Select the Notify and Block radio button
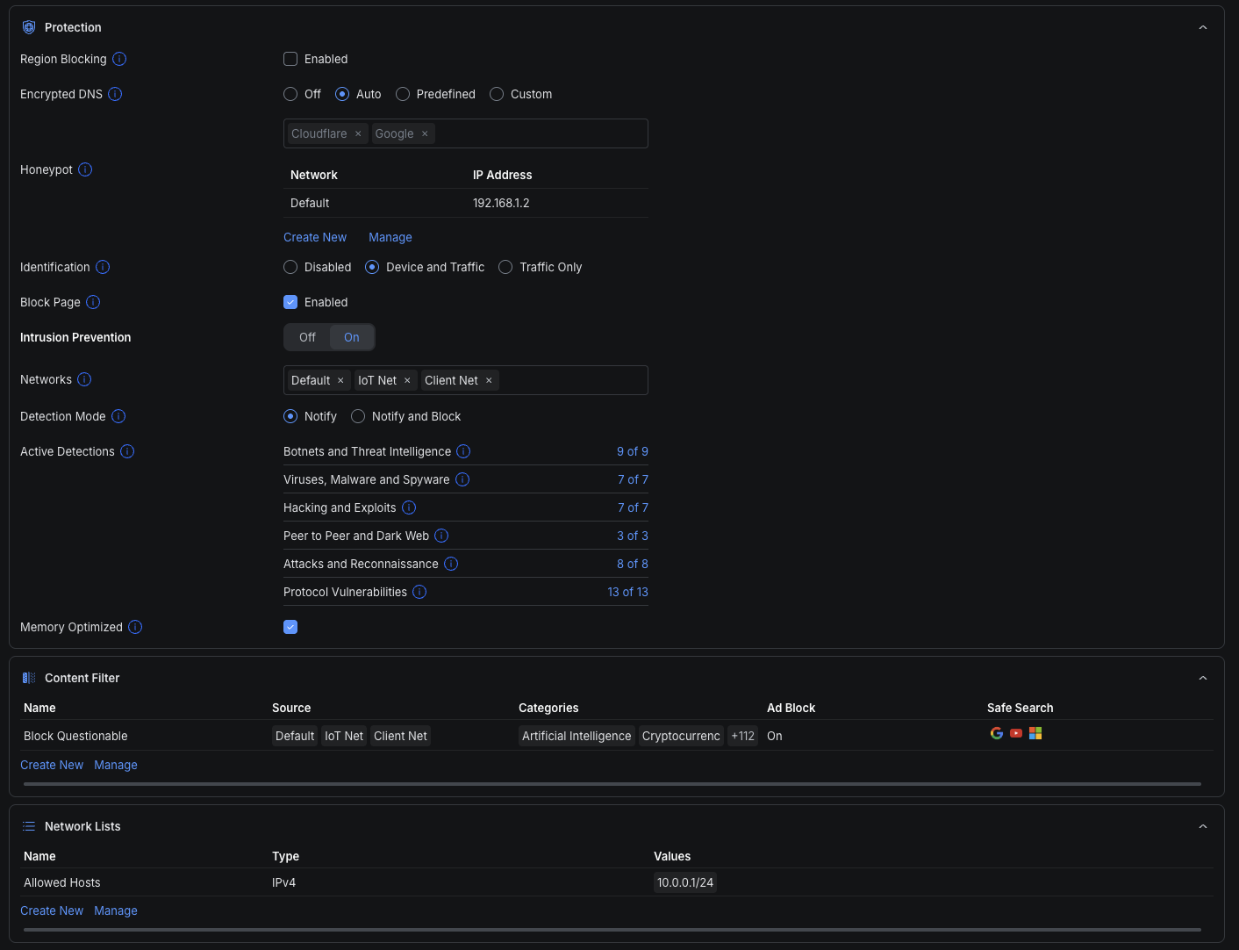This screenshot has height=950, width=1239. coord(358,416)
